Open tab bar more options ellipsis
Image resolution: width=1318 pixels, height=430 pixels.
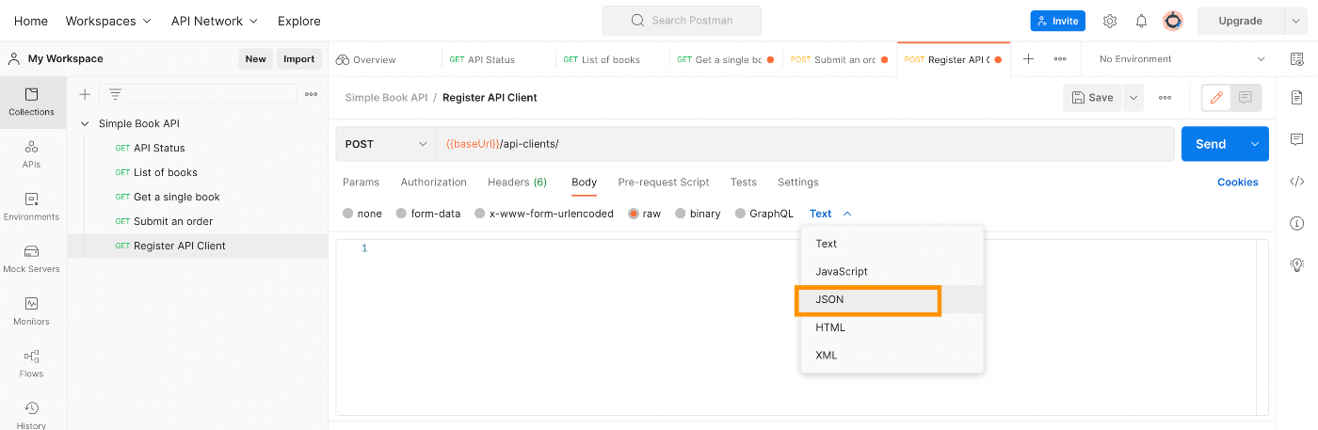[x=1060, y=58]
